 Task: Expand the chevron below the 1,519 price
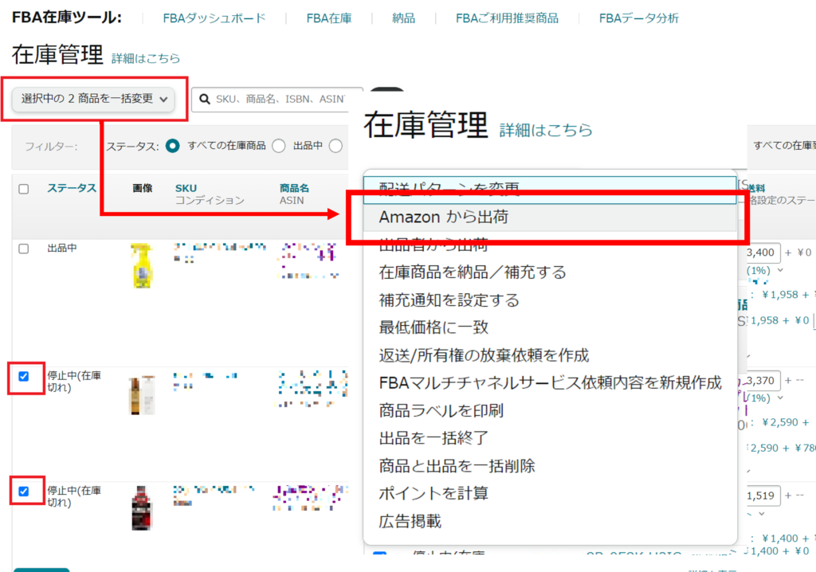[x=761, y=514]
